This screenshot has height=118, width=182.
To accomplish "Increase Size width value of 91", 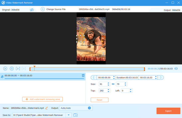I will [108, 83].
